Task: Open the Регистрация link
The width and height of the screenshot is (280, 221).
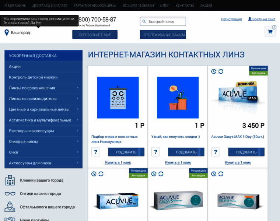Action: (231, 19)
